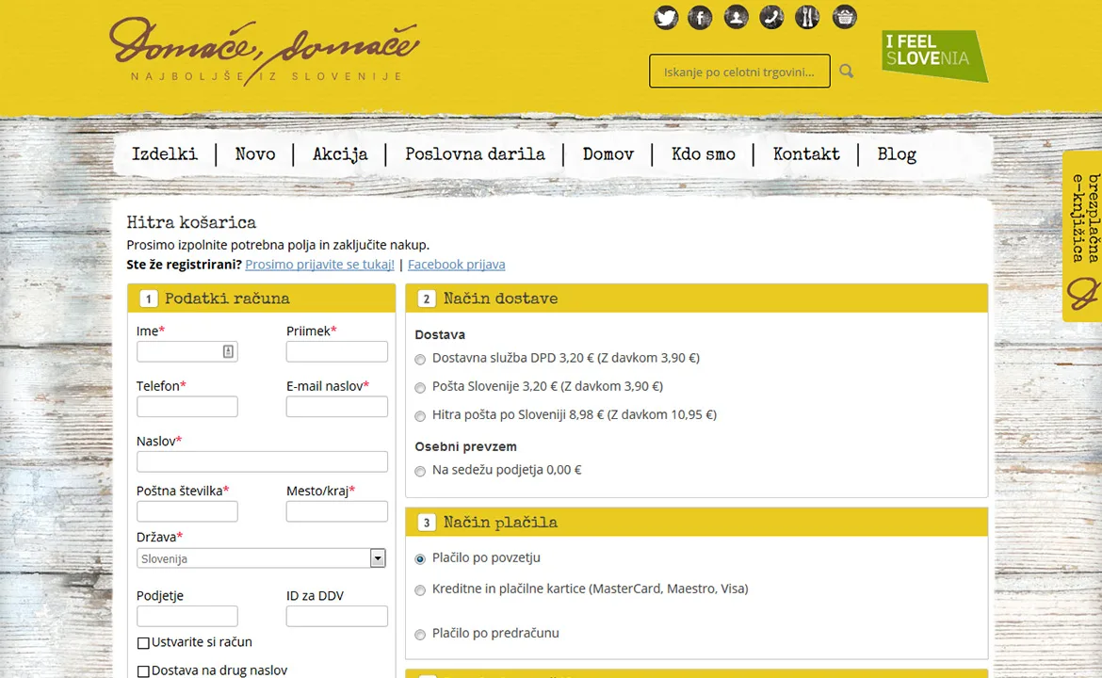Focus the Naslov input field
This screenshot has width=1102, height=678.
tap(262, 461)
